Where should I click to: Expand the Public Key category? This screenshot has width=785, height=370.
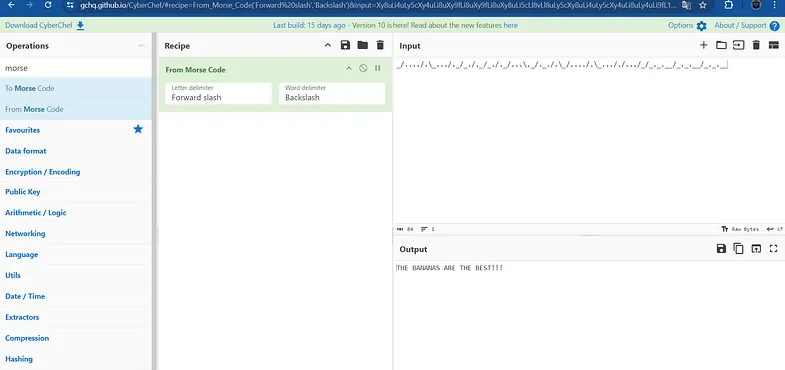tap(76, 192)
